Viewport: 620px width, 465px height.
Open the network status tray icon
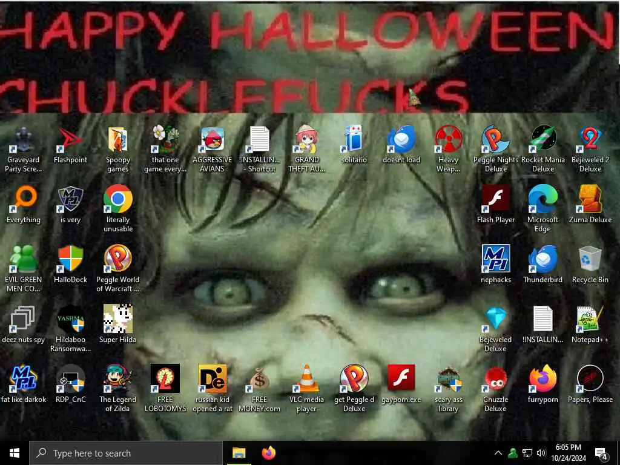coord(527,453)
